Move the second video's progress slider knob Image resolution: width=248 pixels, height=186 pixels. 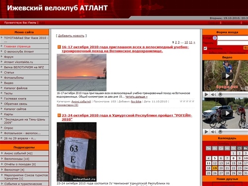click(220, 132)
